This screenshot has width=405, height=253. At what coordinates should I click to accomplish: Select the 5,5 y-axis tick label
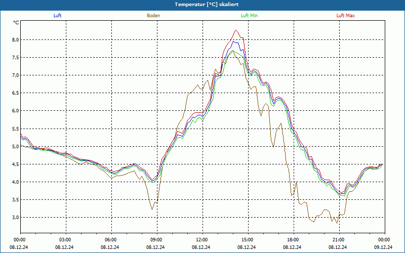15,129
